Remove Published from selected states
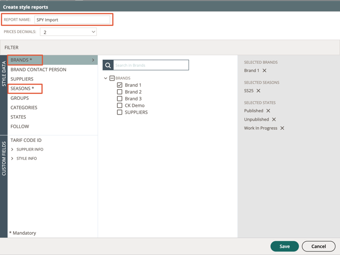The width and height of the screenshot is (340, 255). pyautogui.click(x=268, y=111)
